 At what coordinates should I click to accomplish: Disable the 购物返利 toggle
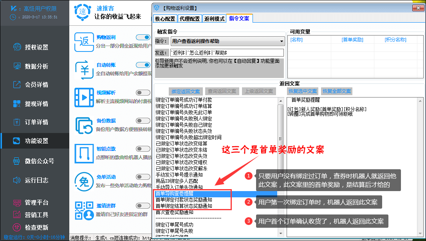pyautogui.click(x=143, y=37)
